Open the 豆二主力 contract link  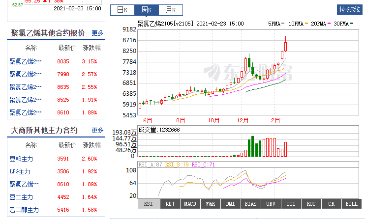[x=21, y=197]
